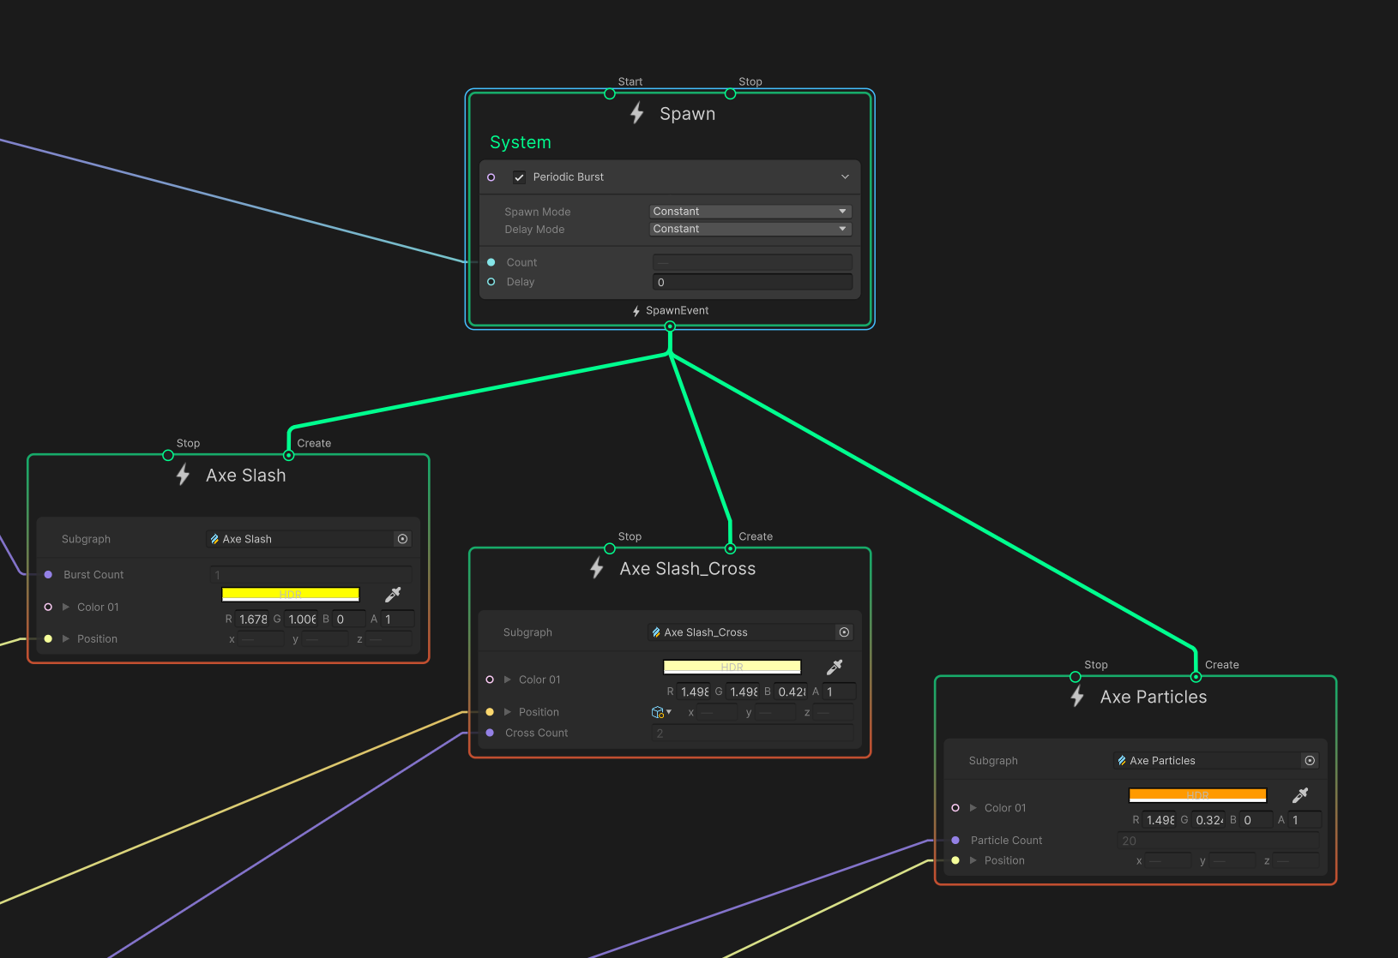Screen dimensions: 1398x958
Task: Expand Position in the Axe Particles node
Action: 973,860
